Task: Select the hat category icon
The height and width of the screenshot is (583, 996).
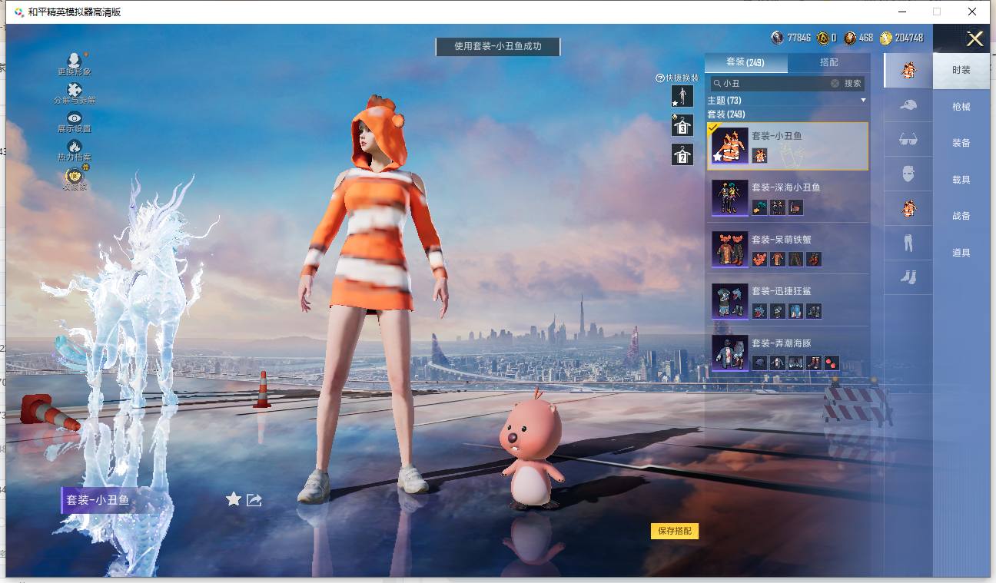Action: pyautogui.click(x=908, y=105)
